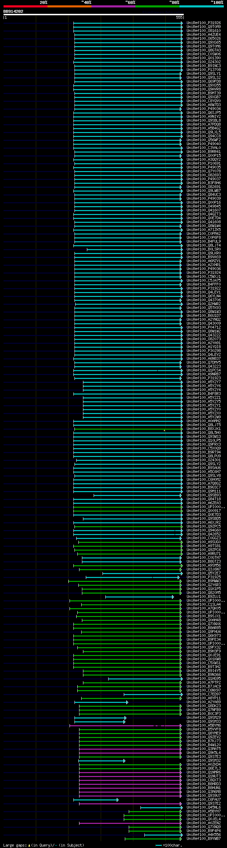Click the cyan alignment bar for UniRef100_P31925

pos(133,577)
